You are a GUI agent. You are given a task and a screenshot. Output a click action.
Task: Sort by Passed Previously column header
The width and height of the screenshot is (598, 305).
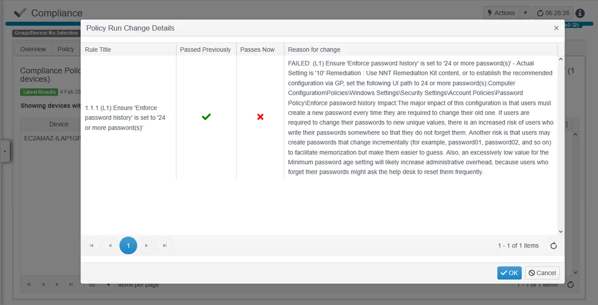pos(206,49)
